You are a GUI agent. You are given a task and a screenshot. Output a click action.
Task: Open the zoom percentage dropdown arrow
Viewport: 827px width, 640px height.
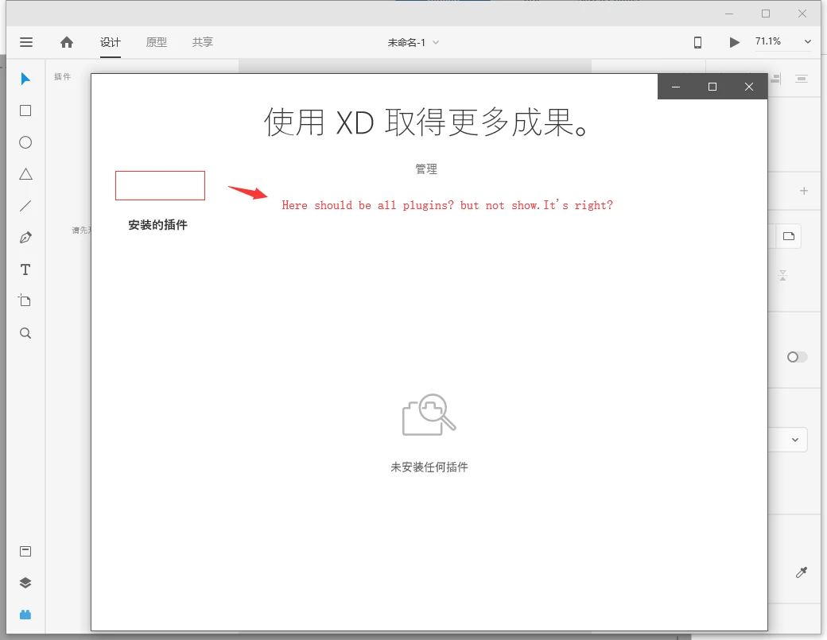pyautogui.click(x=807, y=41)
